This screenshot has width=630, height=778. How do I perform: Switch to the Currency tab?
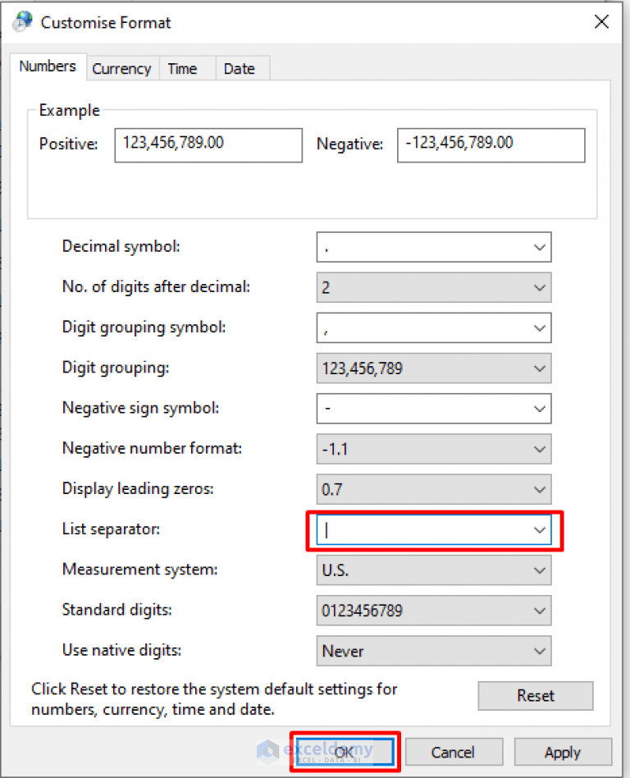pos(121,68)
